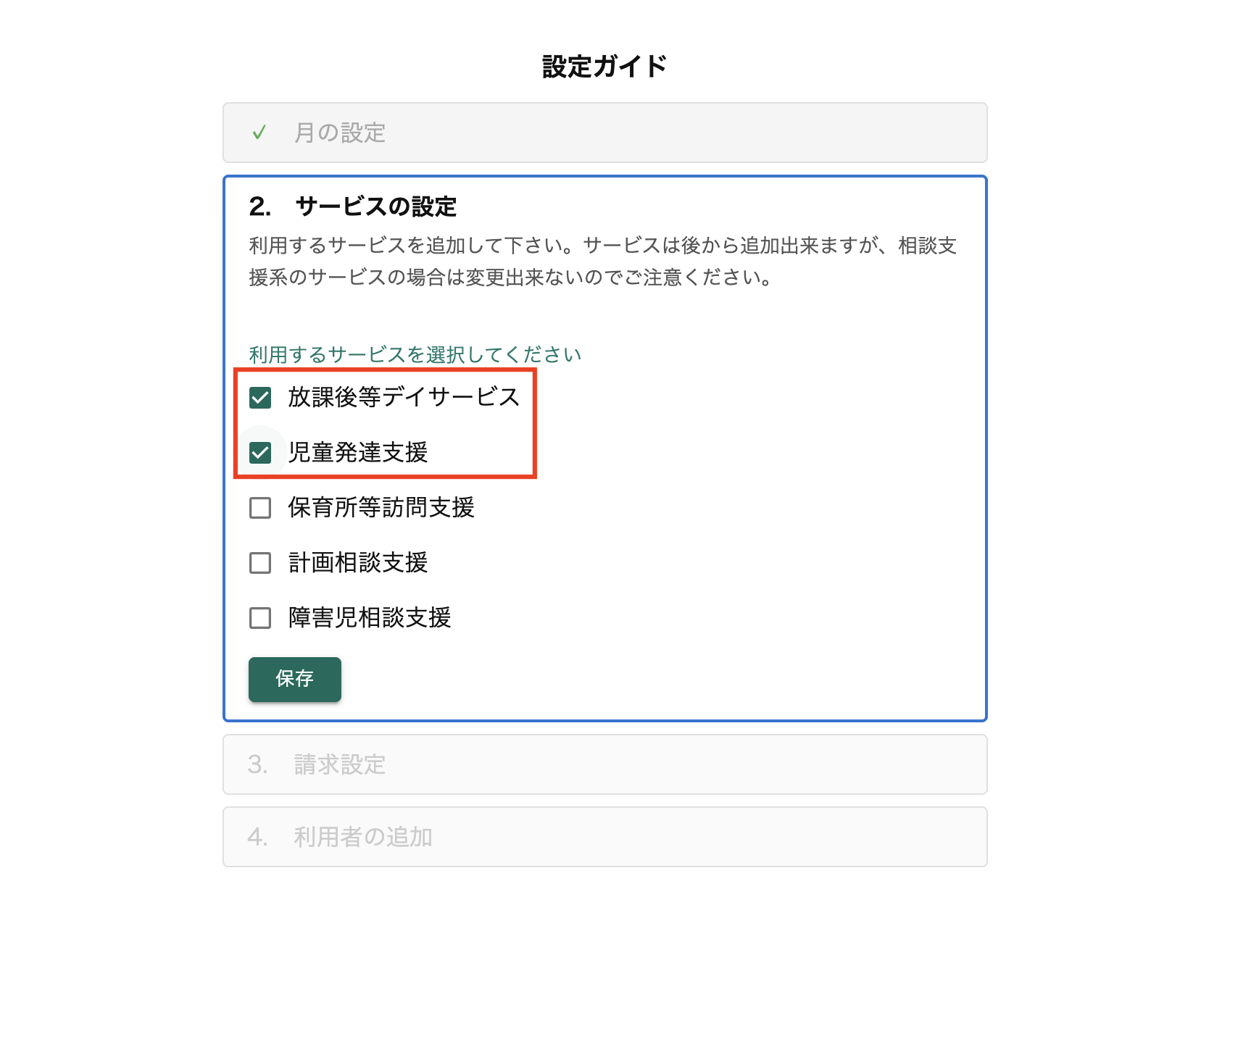Click the 設定ガイド page title
The width and height of the screenshot is (1251, 1052).
pos(604,67)
